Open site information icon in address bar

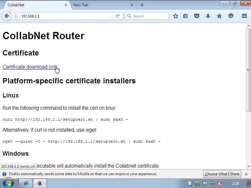[x=15, y=16]
